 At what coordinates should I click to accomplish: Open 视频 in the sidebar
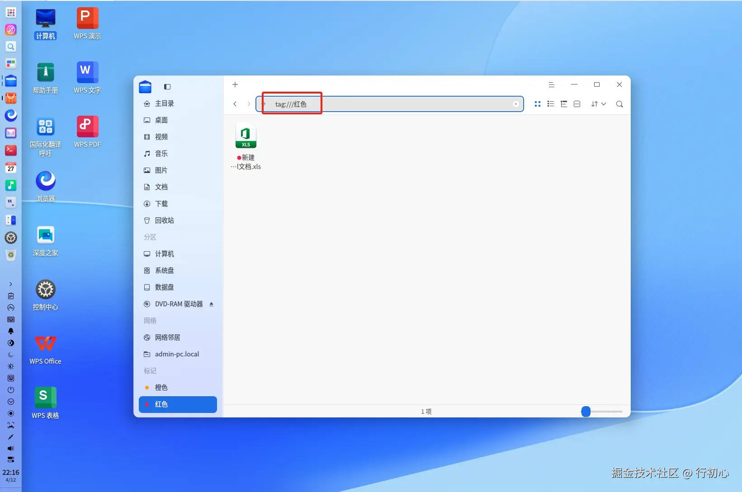tap(178, 137)
